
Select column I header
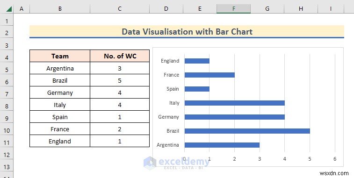331,9
